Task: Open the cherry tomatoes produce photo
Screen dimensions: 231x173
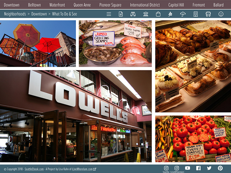Action: point(193,139)
